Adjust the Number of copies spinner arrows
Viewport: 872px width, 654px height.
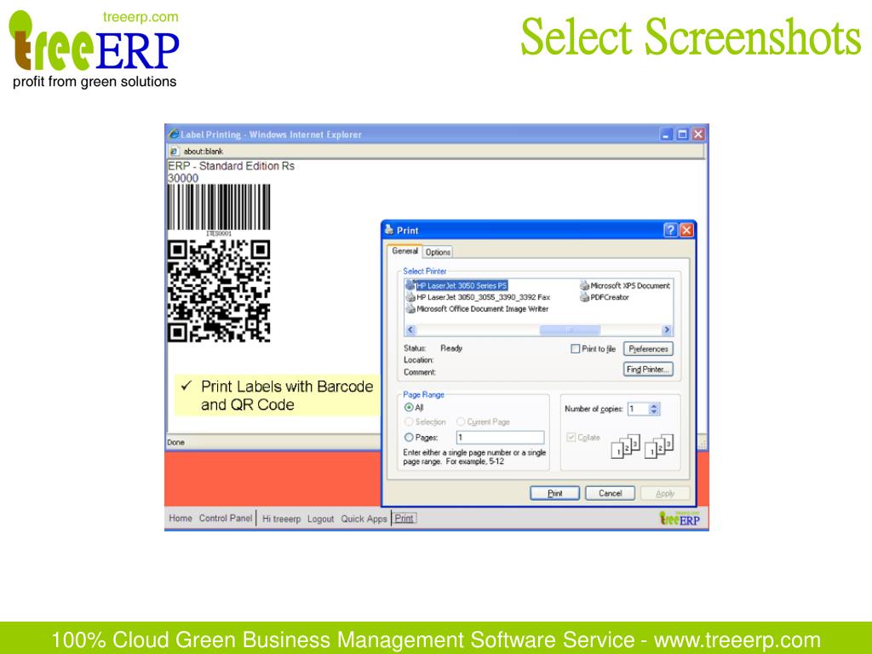tap(654, 409)
